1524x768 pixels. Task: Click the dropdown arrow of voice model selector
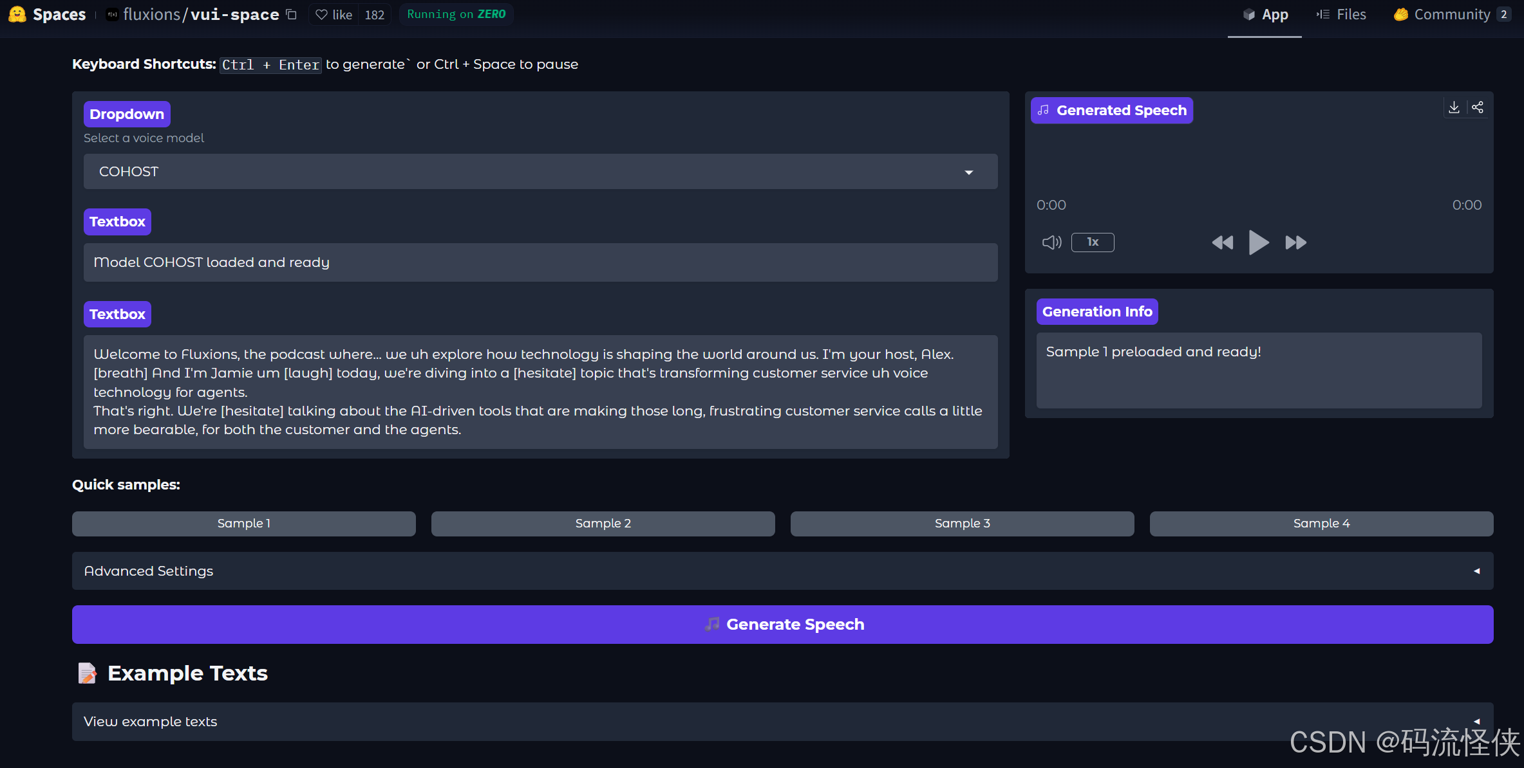coord(968,172)
